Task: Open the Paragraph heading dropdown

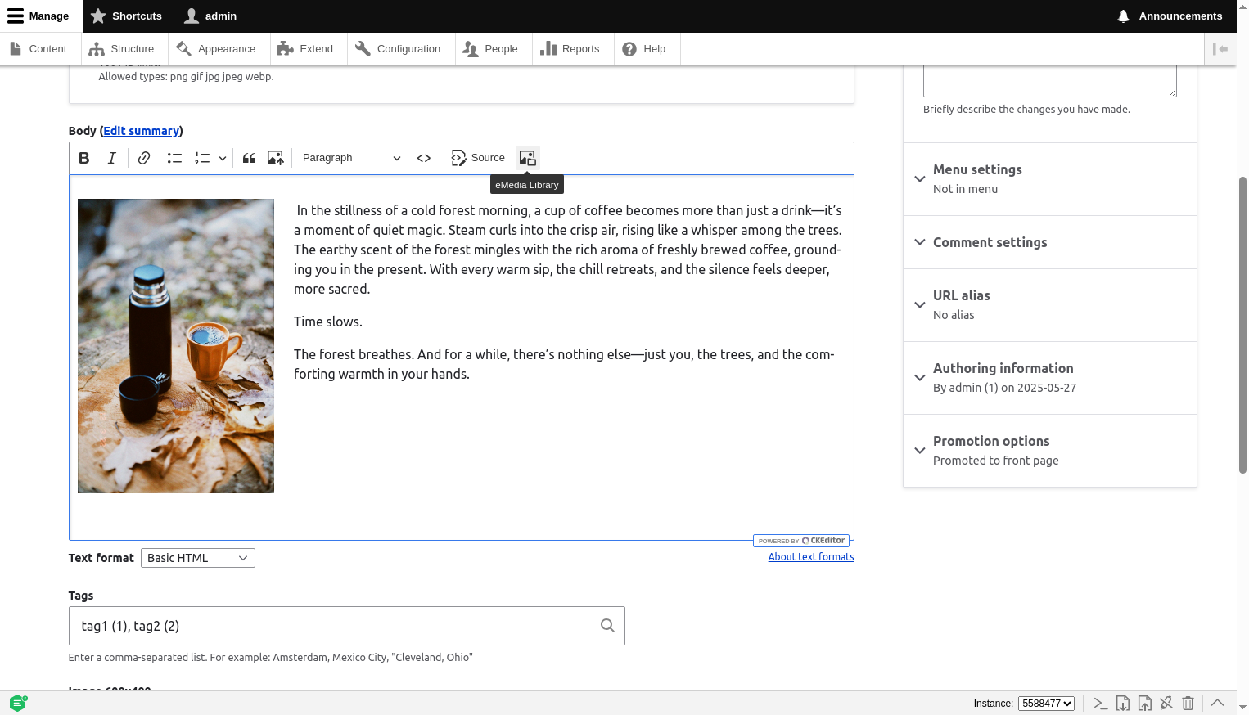Action: point(351,158)
